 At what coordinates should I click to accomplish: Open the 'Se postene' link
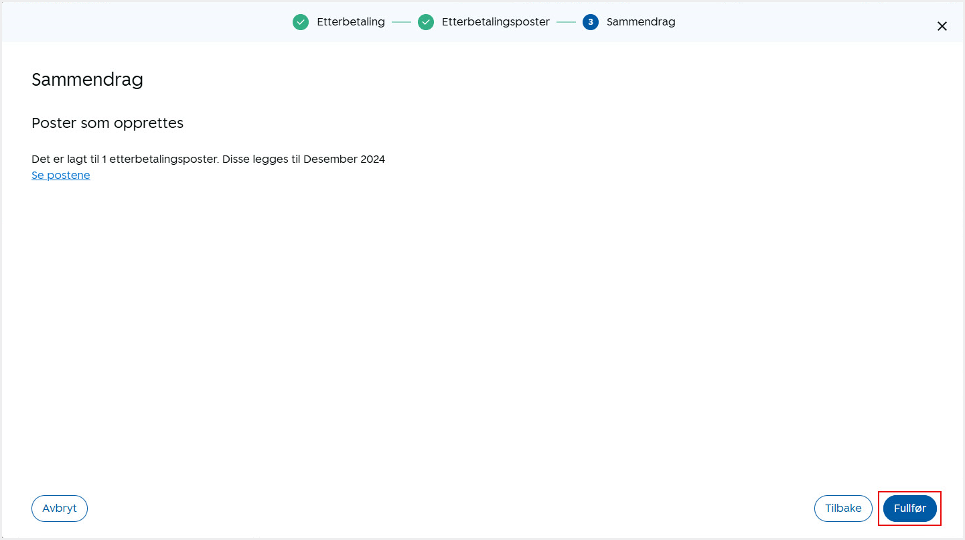(x=61, y=175)
